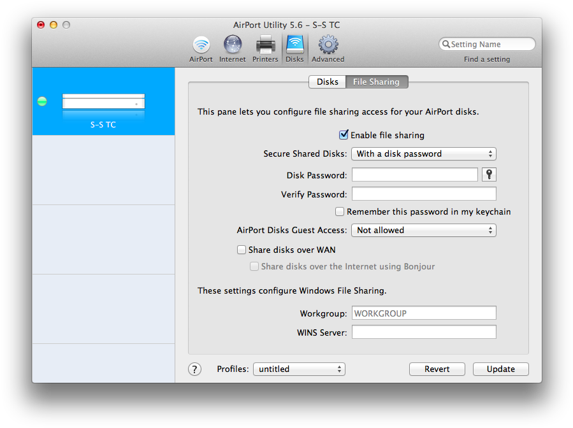This screenshot has height=428, width=573.
Task: Click the Workgroup text field
Action: pos(424,313)
